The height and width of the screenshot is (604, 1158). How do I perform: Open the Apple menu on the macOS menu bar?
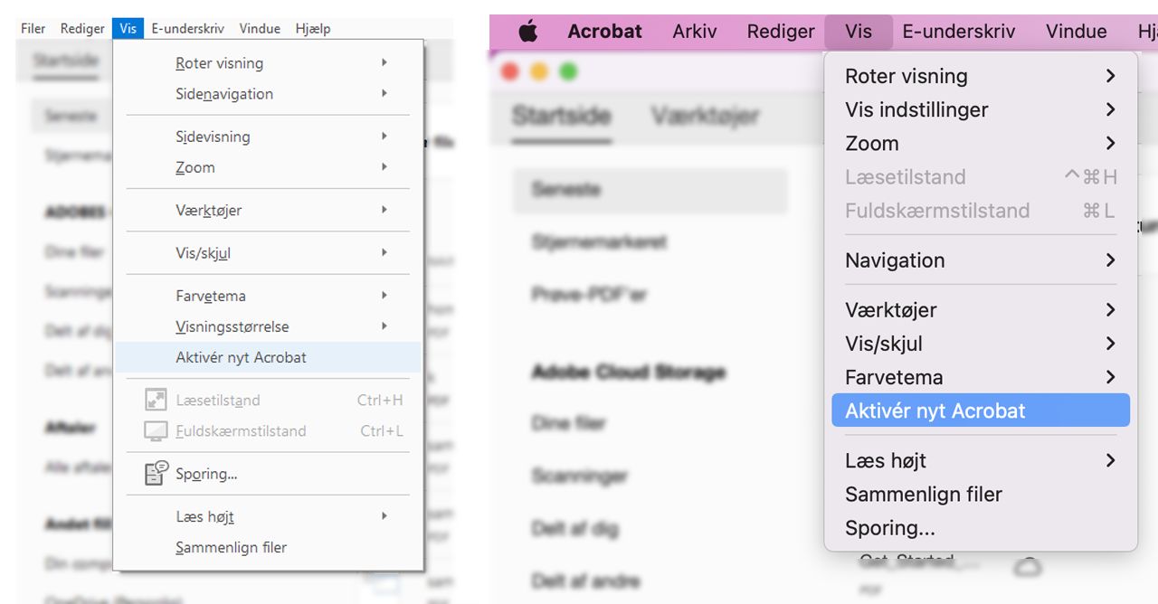click(528, 31)
